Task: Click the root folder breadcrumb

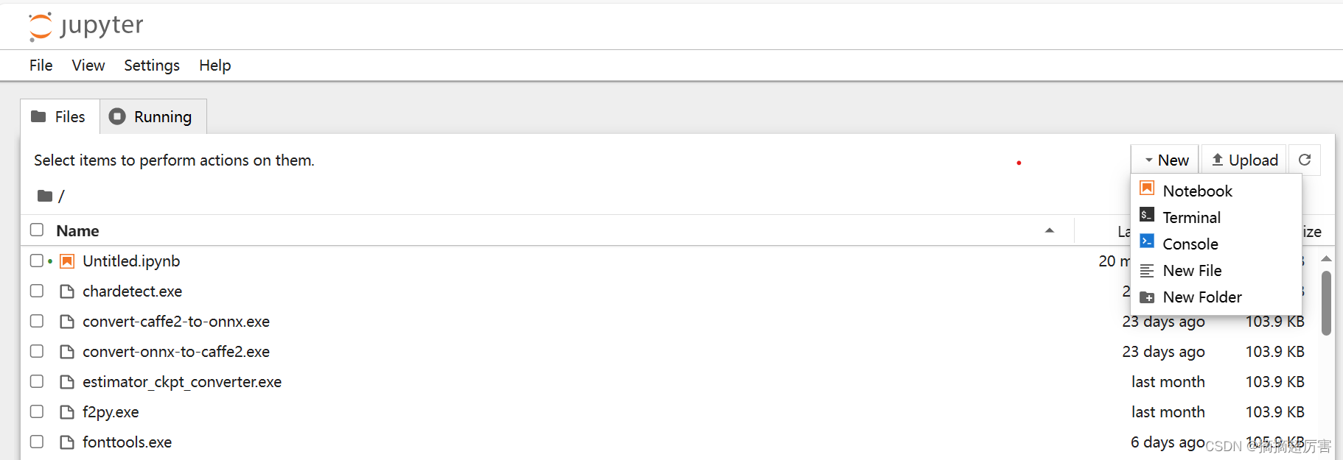Action: tap(61, 196)
